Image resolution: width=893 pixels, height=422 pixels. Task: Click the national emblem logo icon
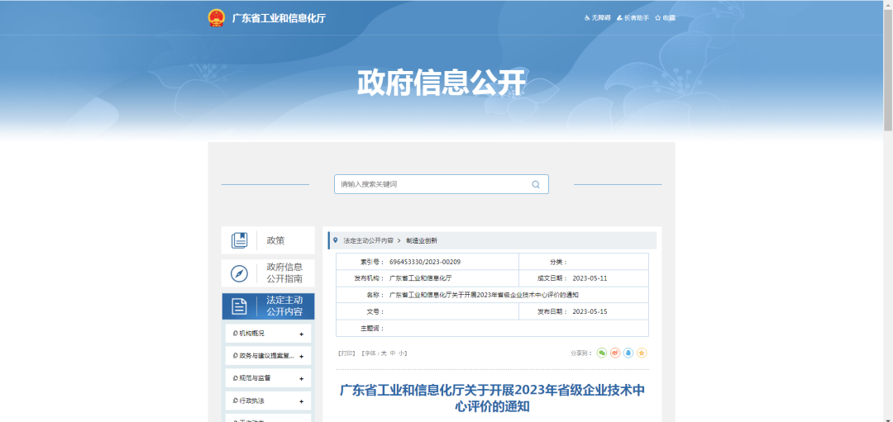pyautogui.click(x=217, y=18)
